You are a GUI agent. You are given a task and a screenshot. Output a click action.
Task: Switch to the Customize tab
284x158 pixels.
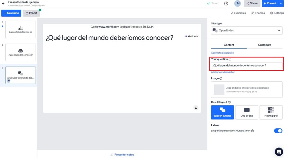(264, 45)
